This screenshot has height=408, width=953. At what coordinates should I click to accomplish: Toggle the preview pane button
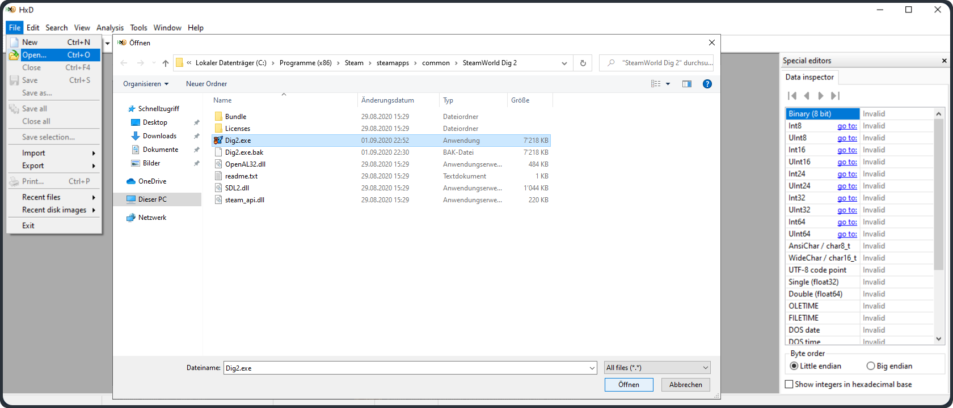pyautogui.click(x=687, y=84)
